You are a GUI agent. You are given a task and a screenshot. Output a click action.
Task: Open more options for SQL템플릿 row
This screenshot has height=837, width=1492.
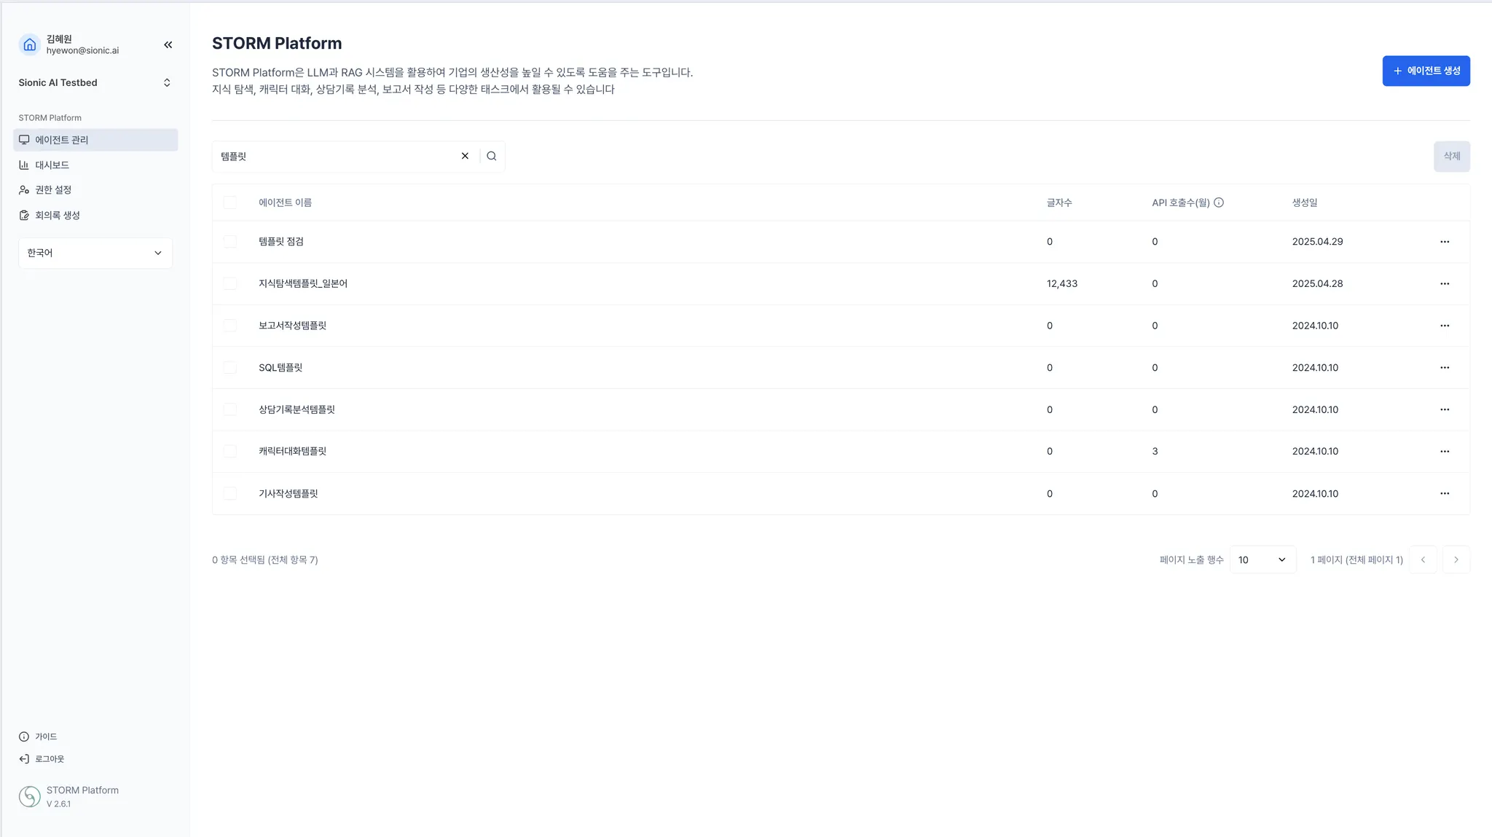pyautogui.click(x=1445, y=368)
